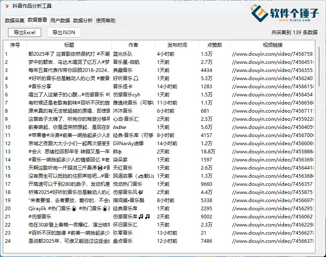Select the 6小时前 publish time cell

166,111
